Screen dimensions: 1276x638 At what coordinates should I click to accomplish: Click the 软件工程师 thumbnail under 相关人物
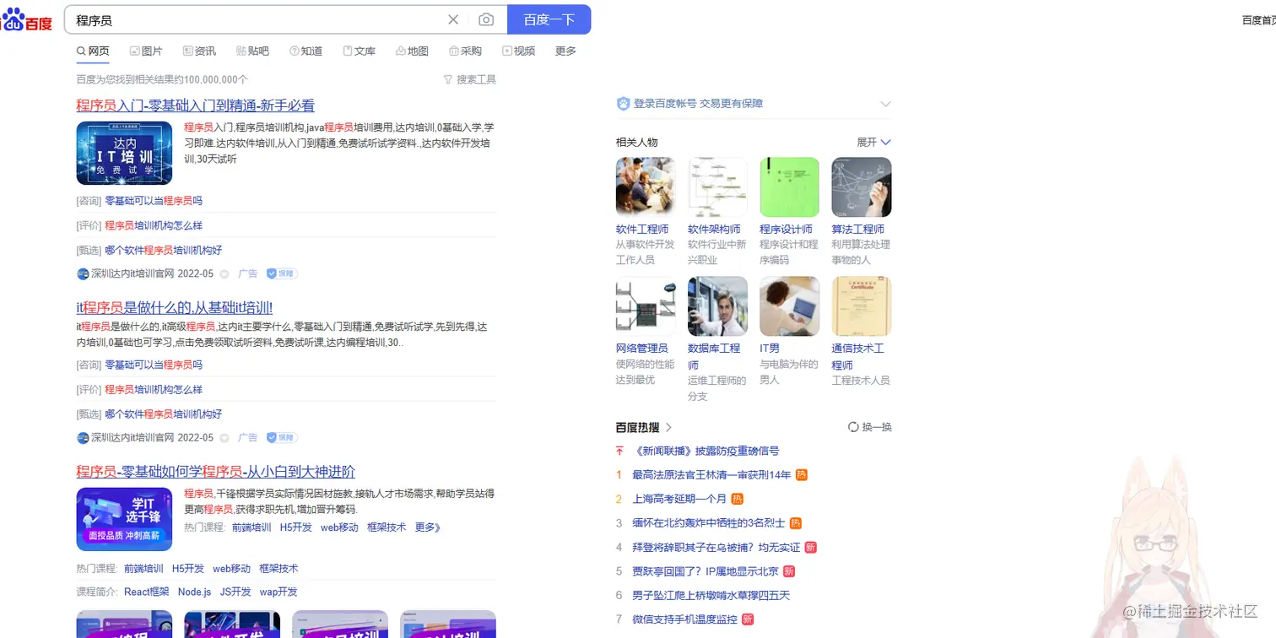tap(646, 186)
